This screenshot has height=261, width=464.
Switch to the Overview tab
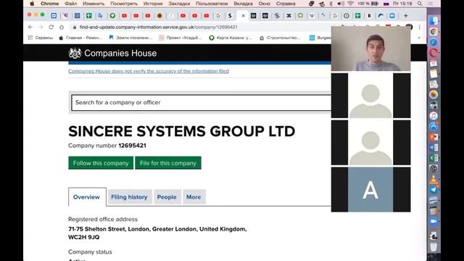click(x=86, y=197)
